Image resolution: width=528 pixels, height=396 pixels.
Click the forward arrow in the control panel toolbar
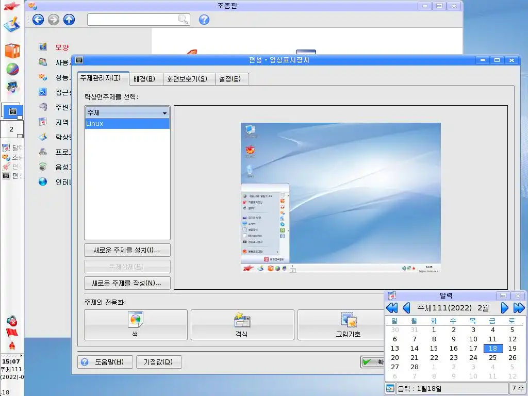(x=54, y=20)
